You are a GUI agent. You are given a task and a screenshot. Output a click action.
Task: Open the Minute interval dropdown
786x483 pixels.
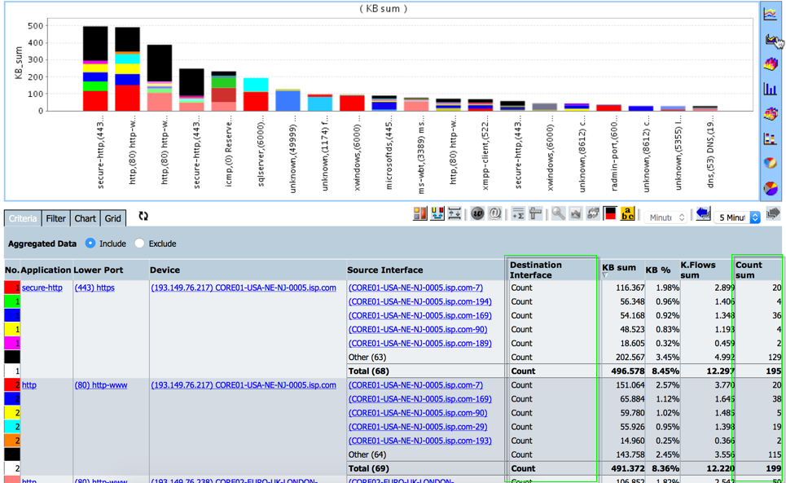coord(665,217)
